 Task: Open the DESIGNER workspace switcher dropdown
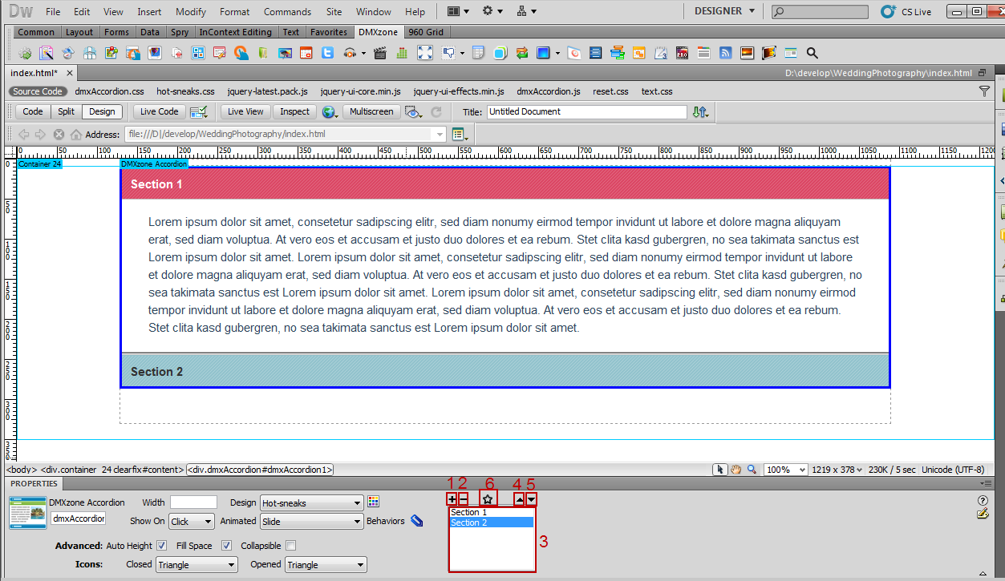click(724, 11)
